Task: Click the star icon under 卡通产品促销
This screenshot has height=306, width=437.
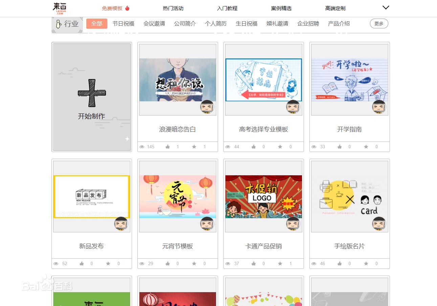Action: 280,263
